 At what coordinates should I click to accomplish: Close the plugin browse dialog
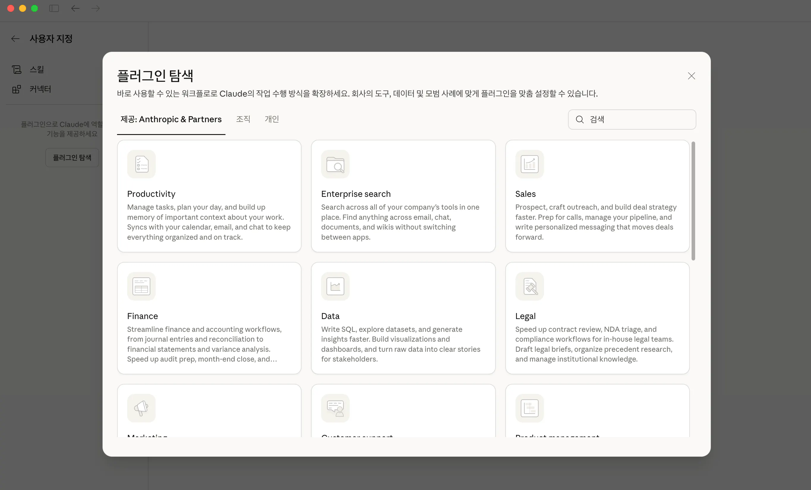(x=691, y=76)
